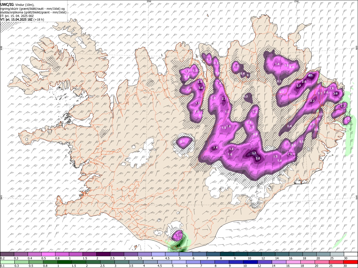Click the 2.2 precipitation value in the east
This screenshot has width=358, height=268.
(312, 101)
